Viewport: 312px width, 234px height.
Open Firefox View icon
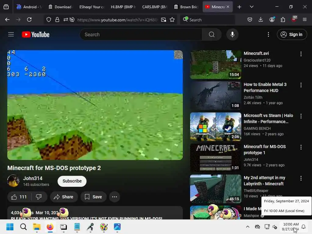6,7
